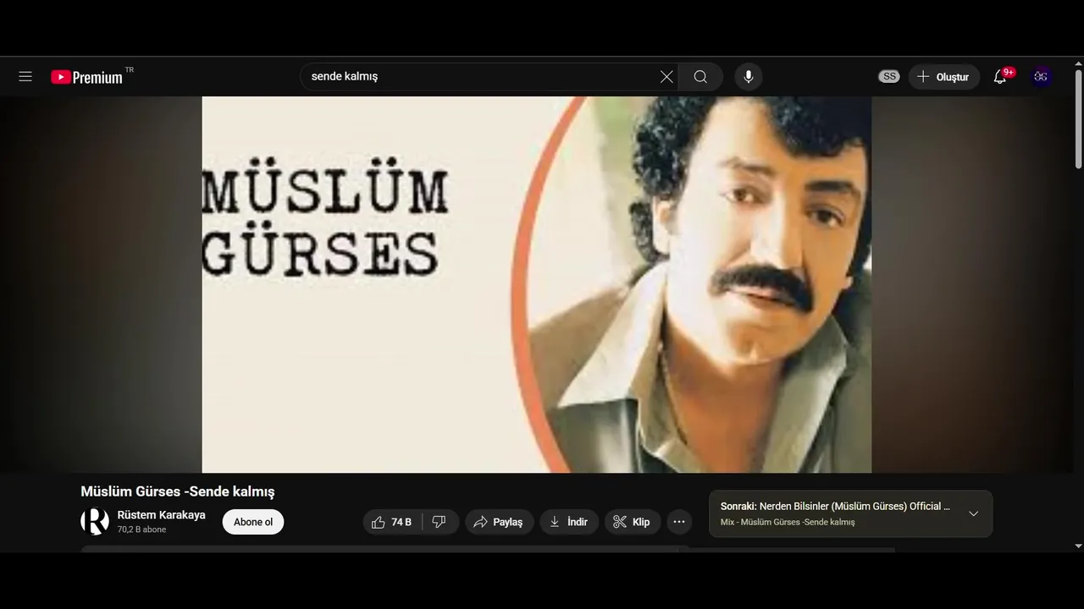Viewport: 1084px width, 609px height.
Task: Click the SS badge icon
Action: point(888,77)
